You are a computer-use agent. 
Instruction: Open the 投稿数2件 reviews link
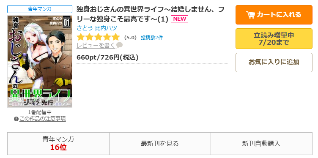152,38
